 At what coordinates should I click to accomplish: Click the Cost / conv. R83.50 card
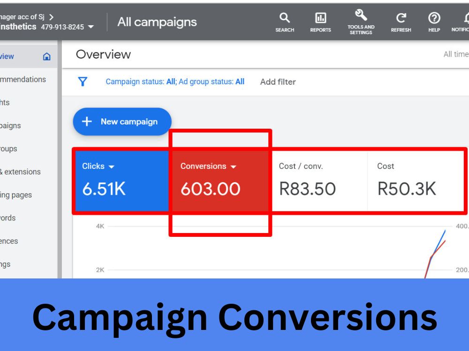319,181
